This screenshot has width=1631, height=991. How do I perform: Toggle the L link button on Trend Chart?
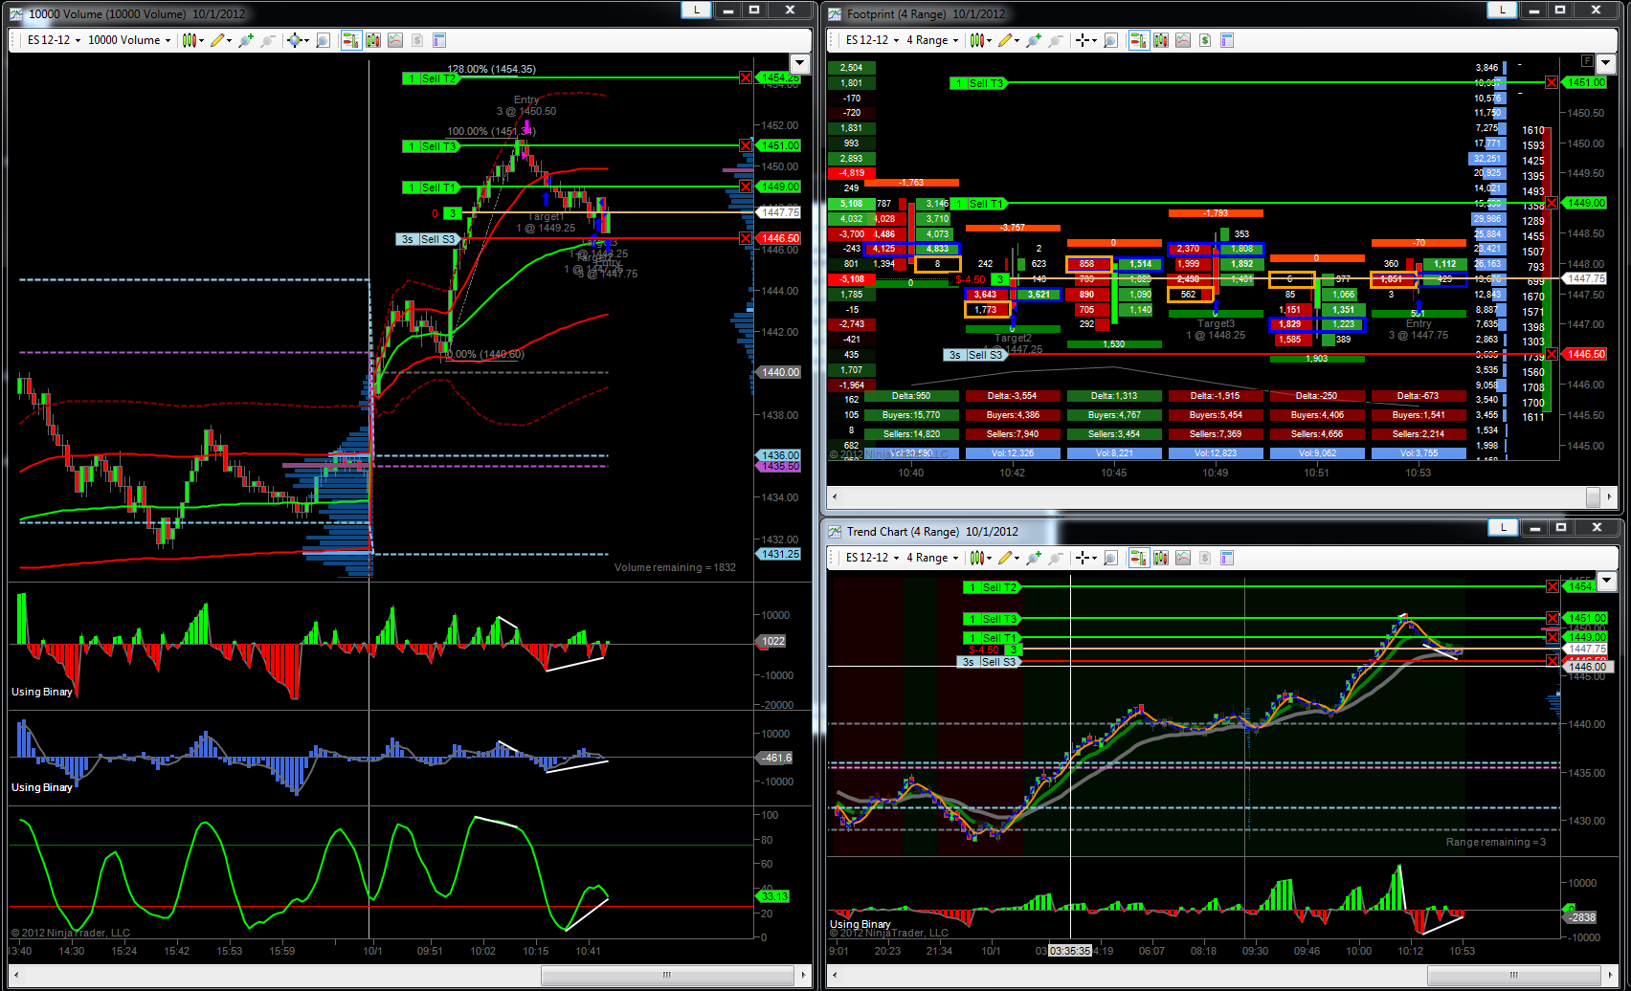coord(1503,527)
